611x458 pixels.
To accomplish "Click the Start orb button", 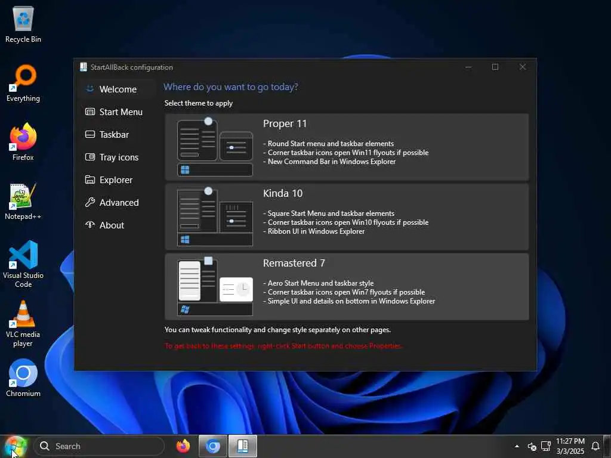I will pyautogui.click(x=16, y=446).
